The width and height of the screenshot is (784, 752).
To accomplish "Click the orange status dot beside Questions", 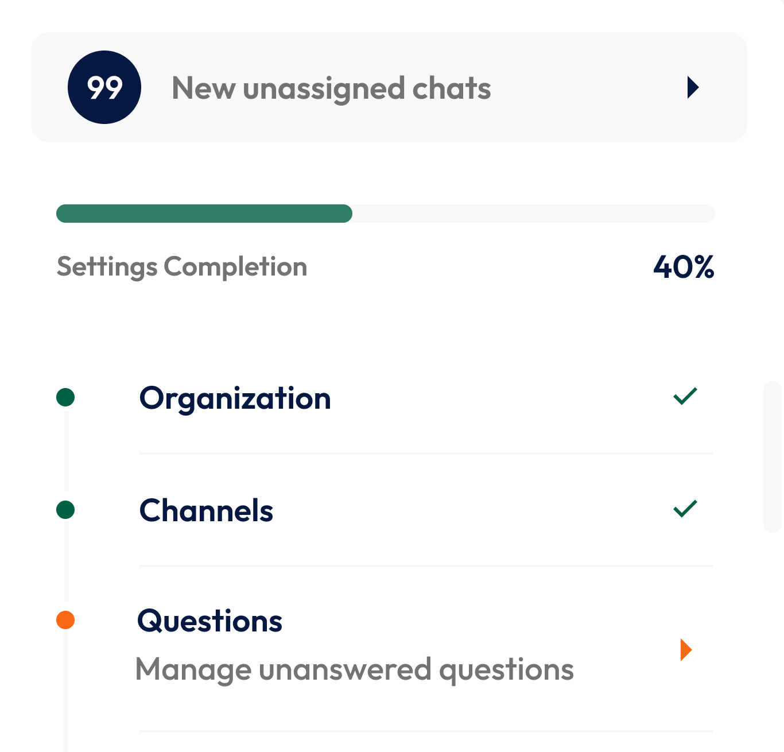I will 65,620.
